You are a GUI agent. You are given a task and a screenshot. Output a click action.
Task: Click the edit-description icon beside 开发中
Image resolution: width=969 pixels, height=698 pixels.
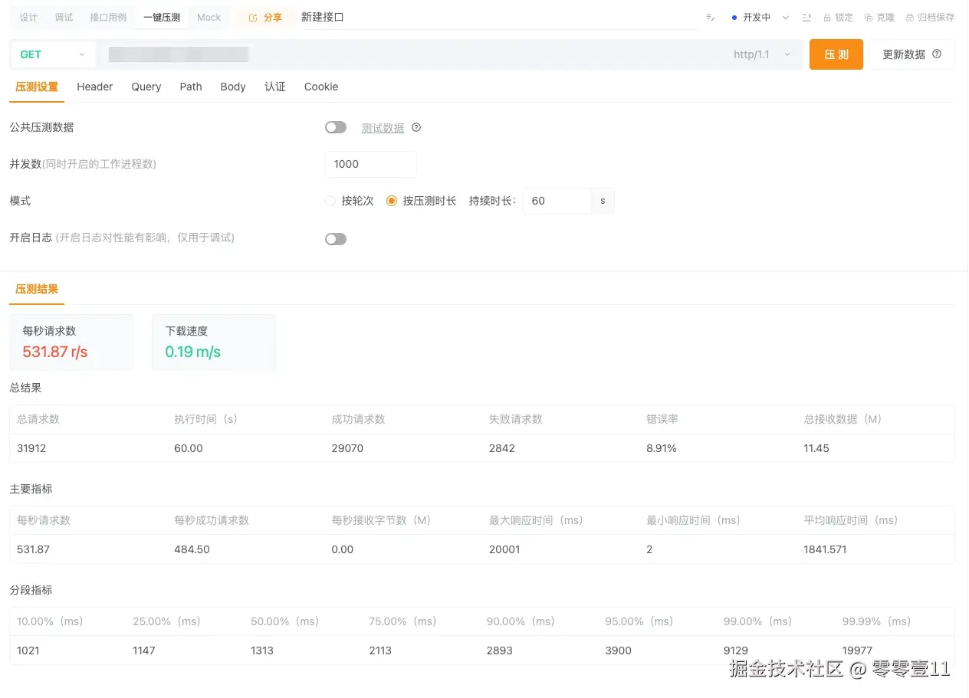711,17
